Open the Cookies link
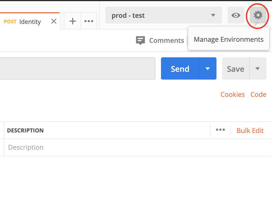Viewport: 272px width, 197px height. click(x=233, y=94)
